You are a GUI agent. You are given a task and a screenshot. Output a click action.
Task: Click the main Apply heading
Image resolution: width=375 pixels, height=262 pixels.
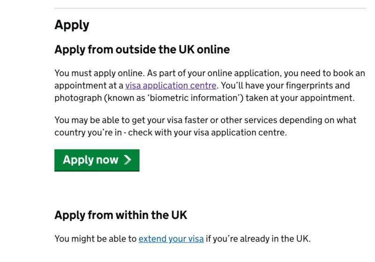coord(72,25)
